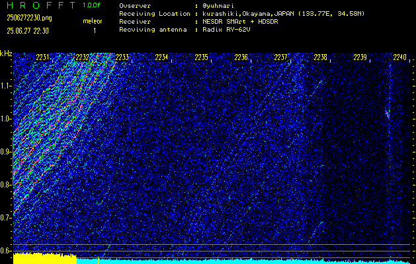Click the 'Receiver' field label
Image resolution: width=416 pixels, height=264 pixels.
pos(135,22)
